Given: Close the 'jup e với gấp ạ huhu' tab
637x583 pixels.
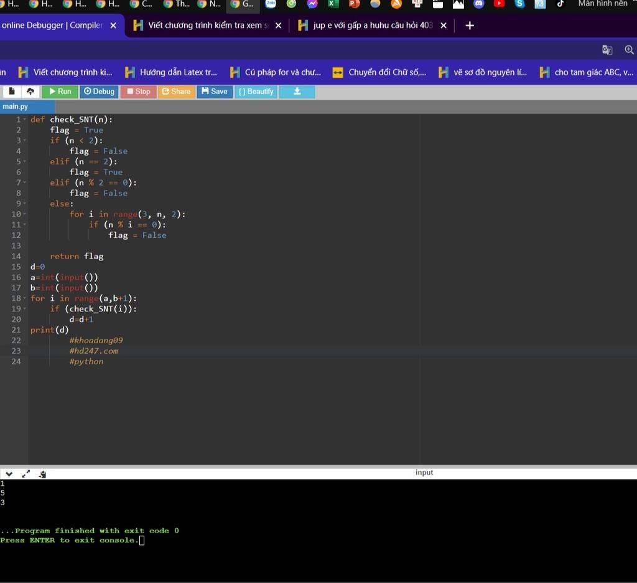Looking at the screenshot, I should pyautogui.click(x=444, y=25).
